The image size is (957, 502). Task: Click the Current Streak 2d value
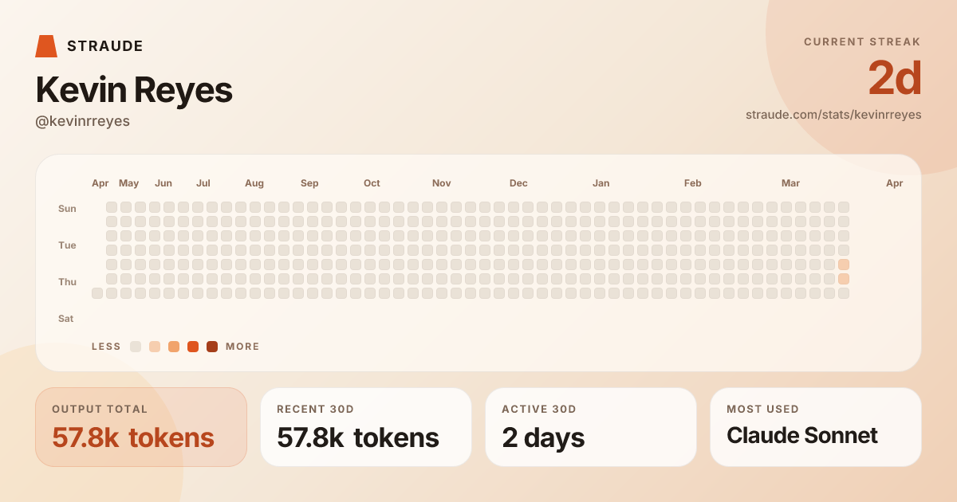point(894,78)
